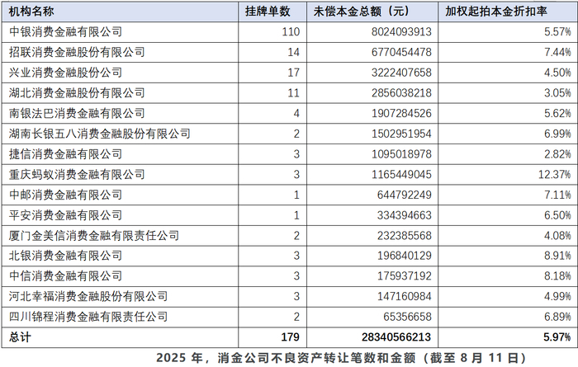578x367 pixels.
Task: Click the principal value 8024093913
Action: click(x=401, y=32)
